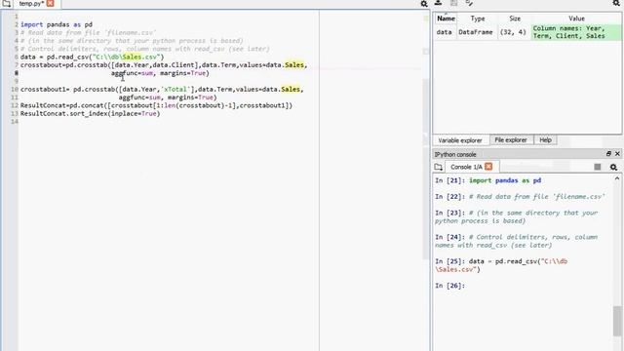624x351 pixels.
Task: Click console line 'In [25]: data = pd.read_csv'
Action: [x=501, y=265]
